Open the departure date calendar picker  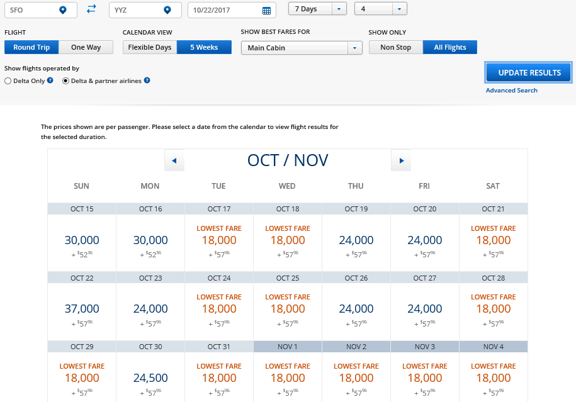[266, 11]
